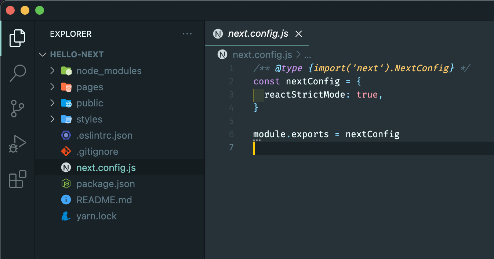Open README.md from the file tree
The width and height of the screenshot is (494, 259).
click(120, 200)
